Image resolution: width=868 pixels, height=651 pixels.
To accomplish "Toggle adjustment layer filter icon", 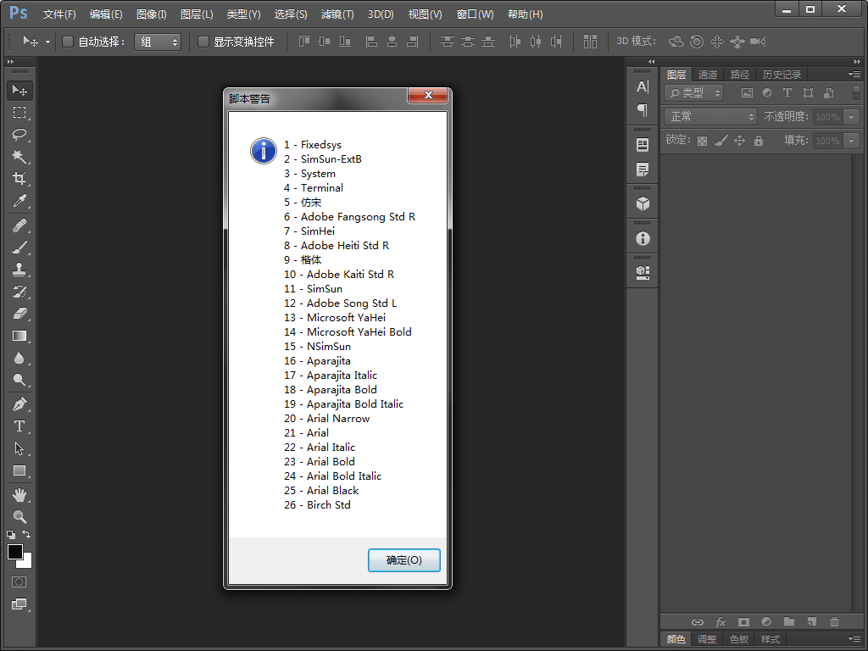I will point(766,93).
